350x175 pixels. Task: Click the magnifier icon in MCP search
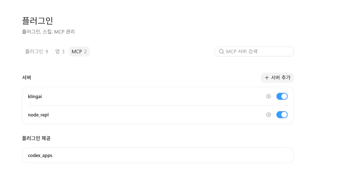coord(221,52)
